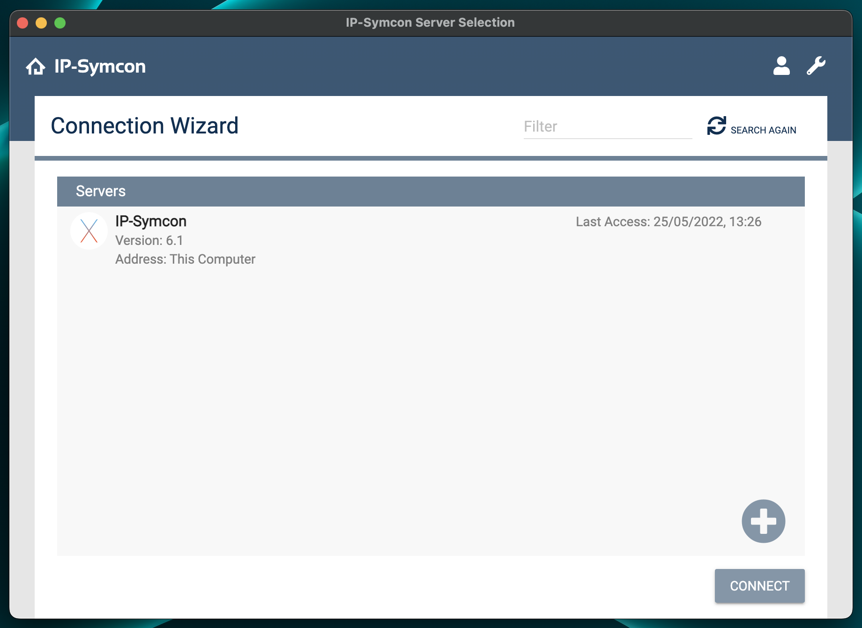Select the refresh arrows beside the filter field
Image resolution: width=862 pixels, height=628 pixels.
[716, 126]
